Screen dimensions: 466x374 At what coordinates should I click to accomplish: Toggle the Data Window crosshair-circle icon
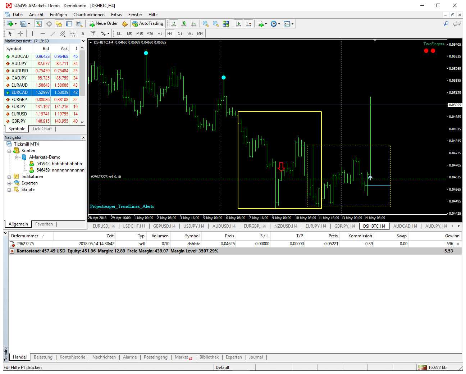click(x=49, y=24)
